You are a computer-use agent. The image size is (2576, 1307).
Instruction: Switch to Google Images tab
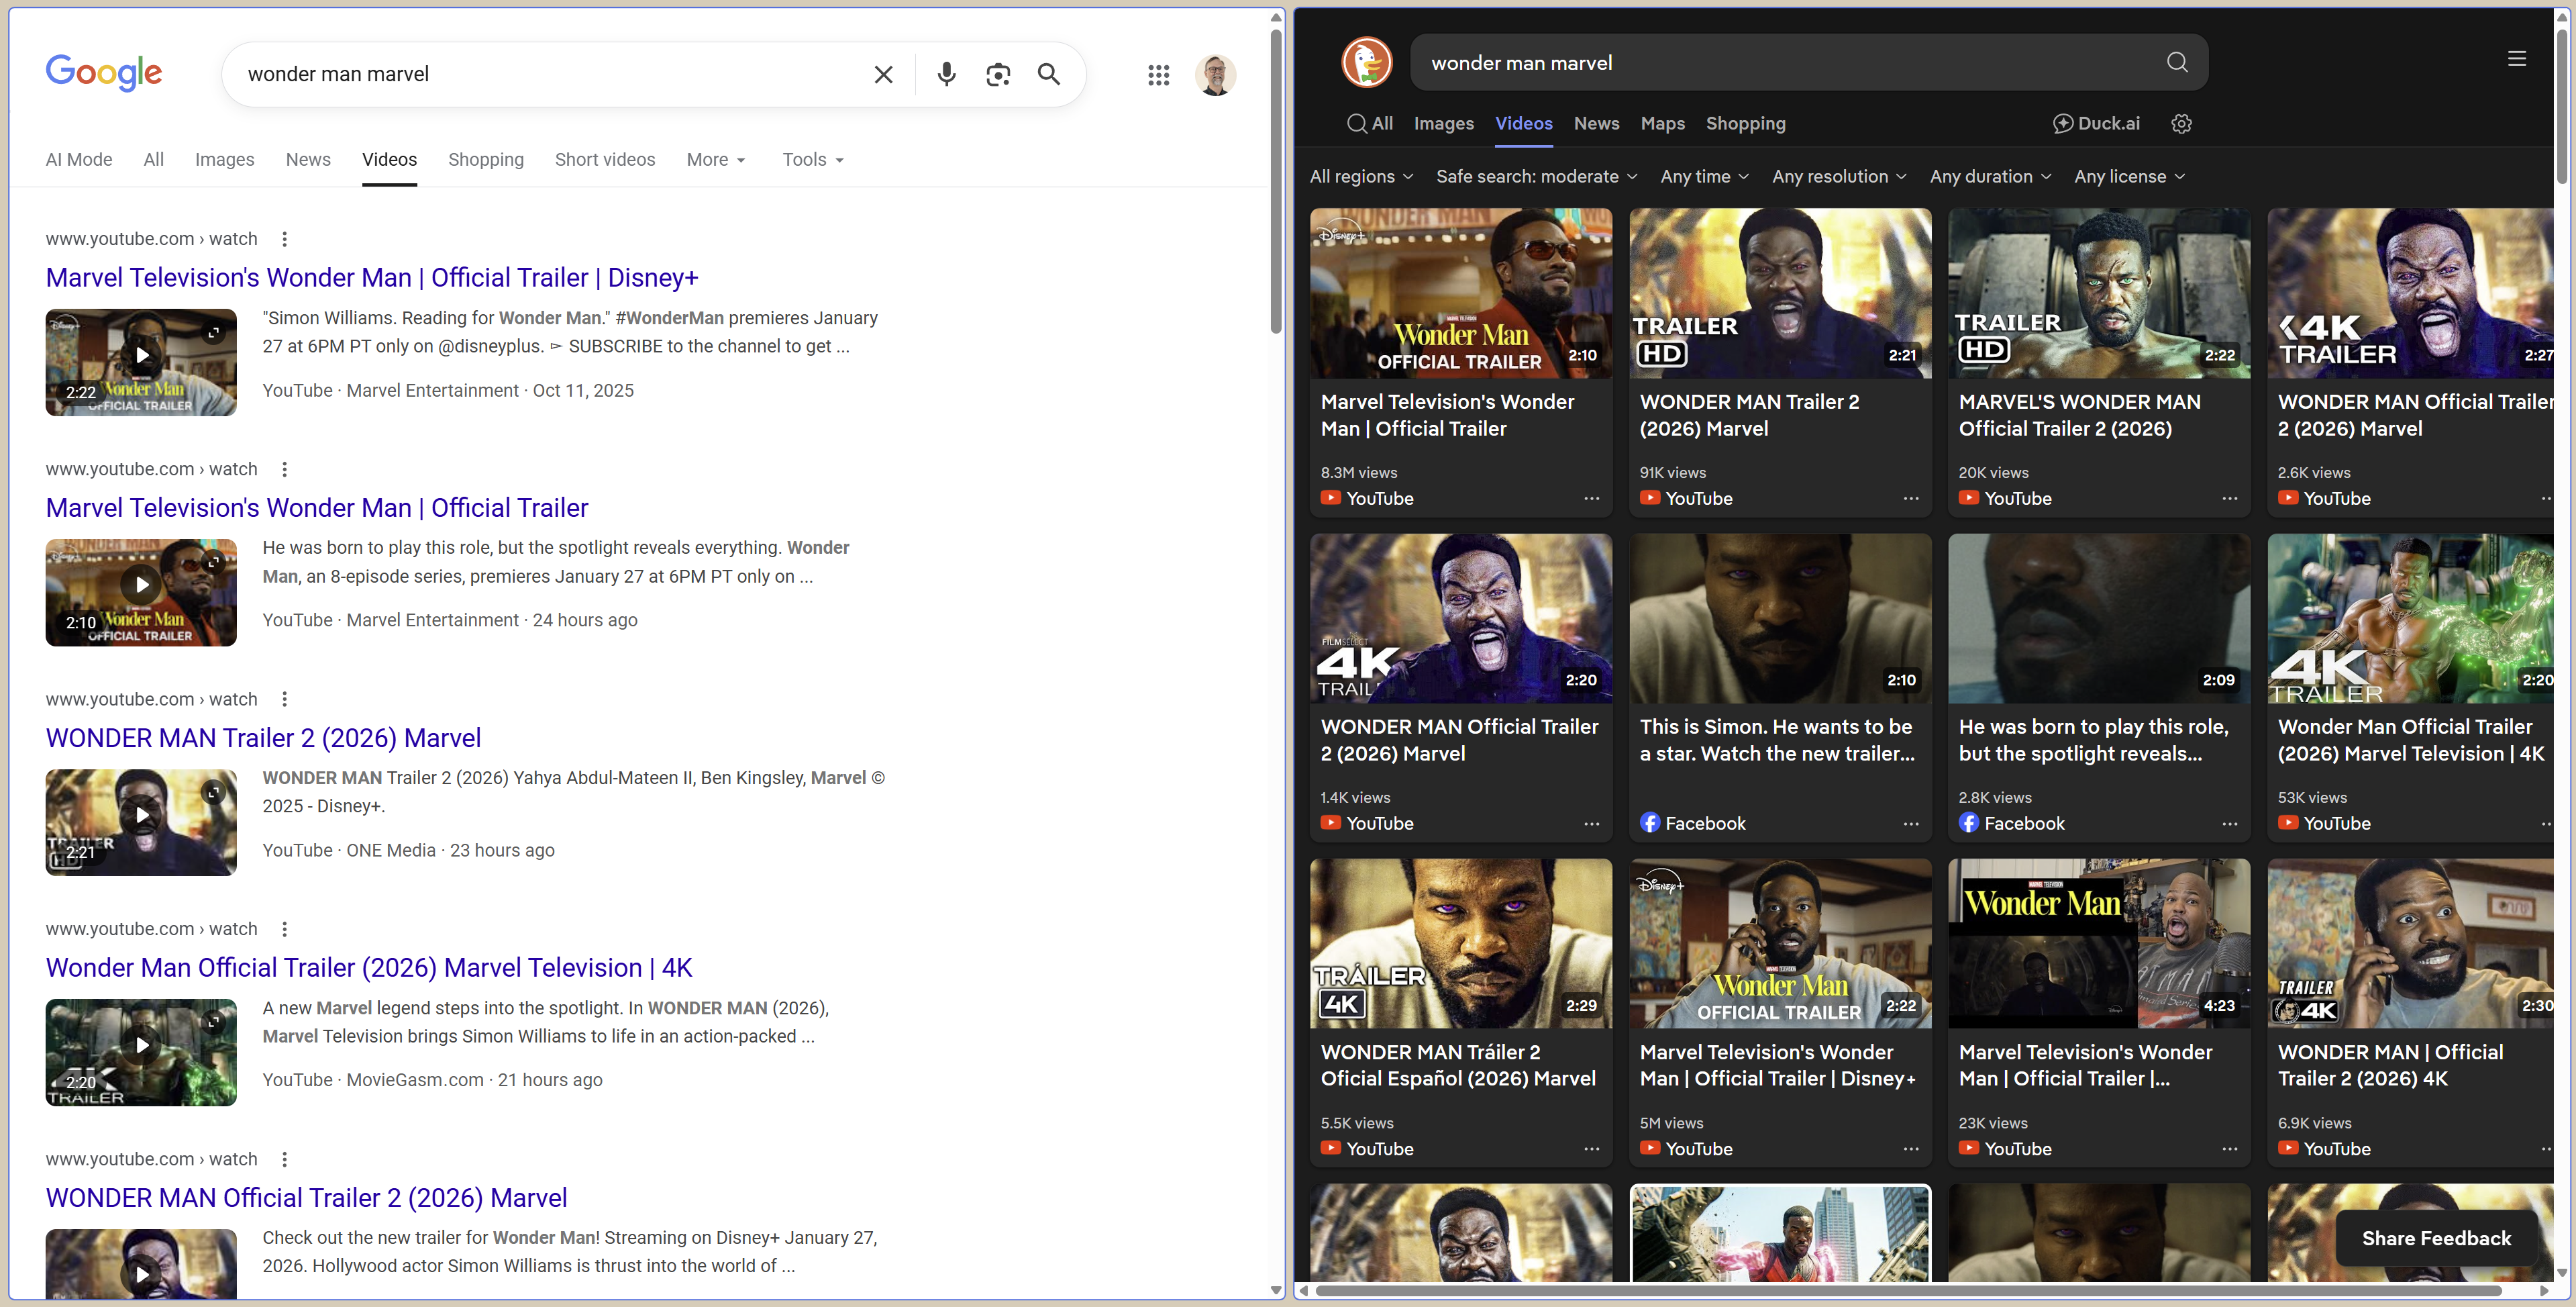pos(224,159)
